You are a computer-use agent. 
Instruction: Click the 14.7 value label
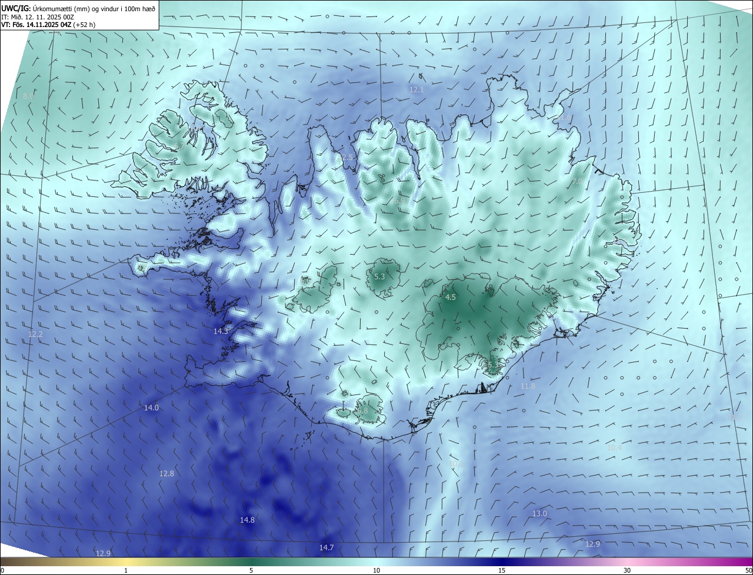pyautogui.click(x=326, y=547)
